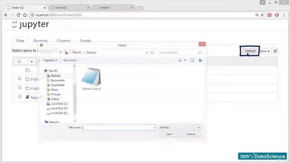Bookmark page with the star icon
Image resolution: width=290 pixels, height=163 pixels.
[x=262, y=15]
